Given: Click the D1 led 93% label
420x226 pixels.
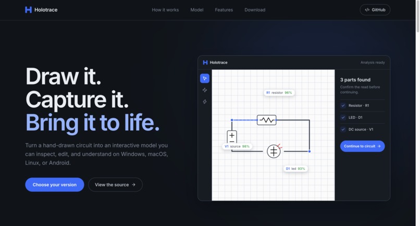Looking at the screenshot, I should click(295, 169).
